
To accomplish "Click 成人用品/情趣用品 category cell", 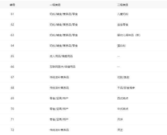I will [x=61, y=56].
